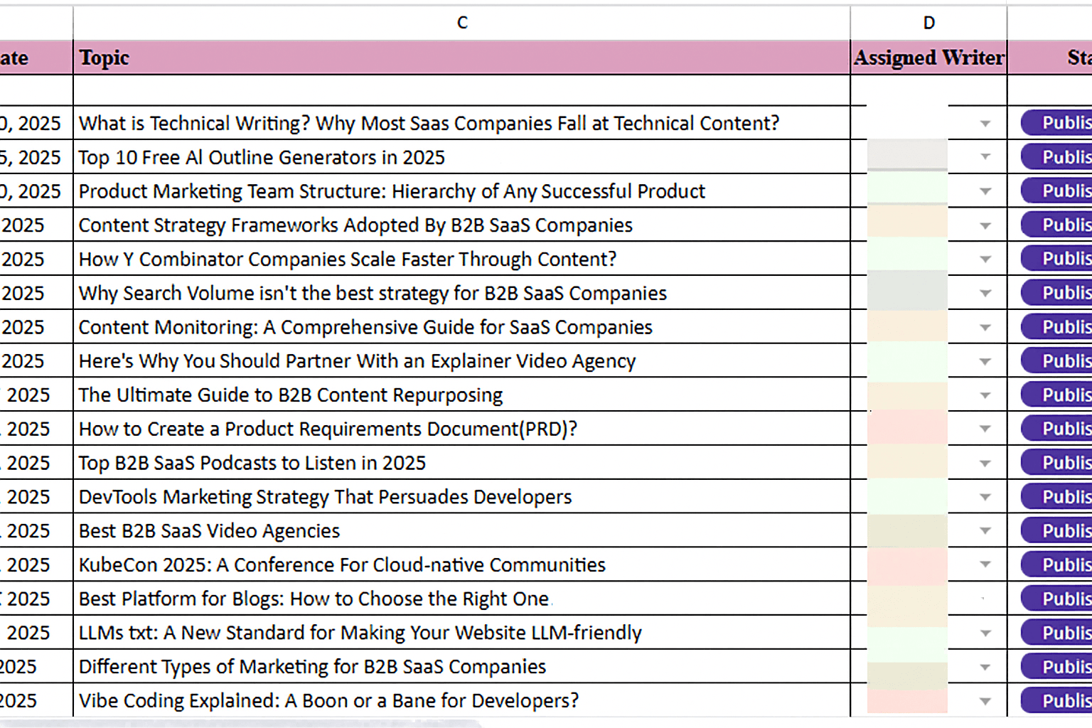The width and height of the screenshot is (1092, 728).
Task: Expand writer dropdown for Top B2B SaaS Podcasts row
Action: click(x=985, y=464)
